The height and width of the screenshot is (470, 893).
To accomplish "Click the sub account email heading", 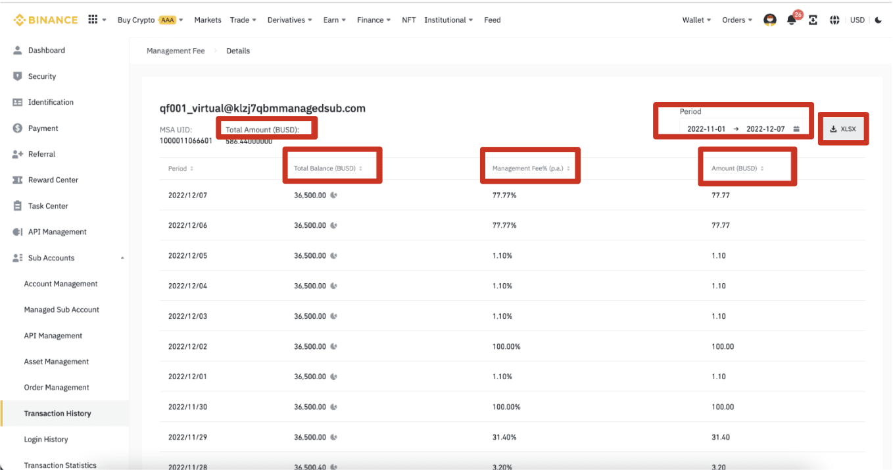I will [262, 108].
